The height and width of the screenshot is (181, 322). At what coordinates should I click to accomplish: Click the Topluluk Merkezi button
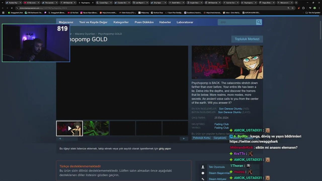point(247,39)
